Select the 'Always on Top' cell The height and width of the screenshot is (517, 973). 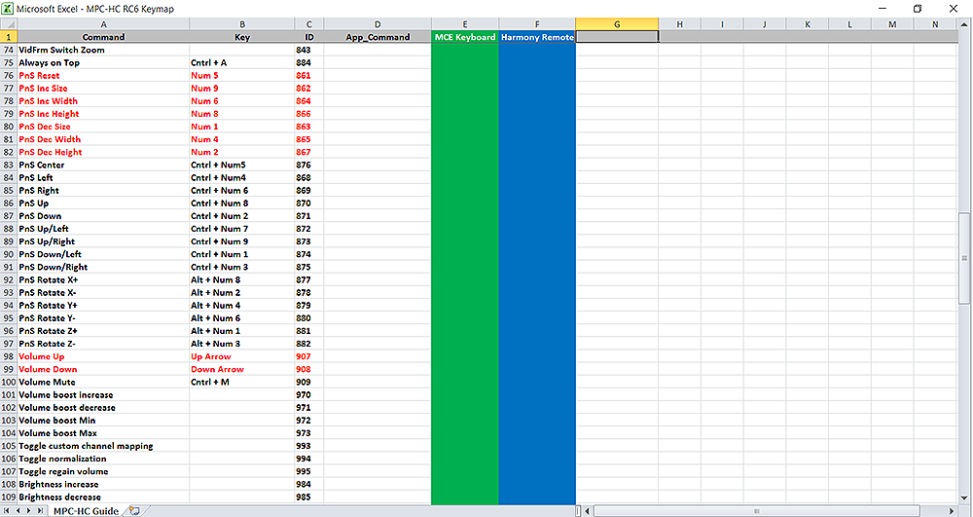click(x=103, y=62)
